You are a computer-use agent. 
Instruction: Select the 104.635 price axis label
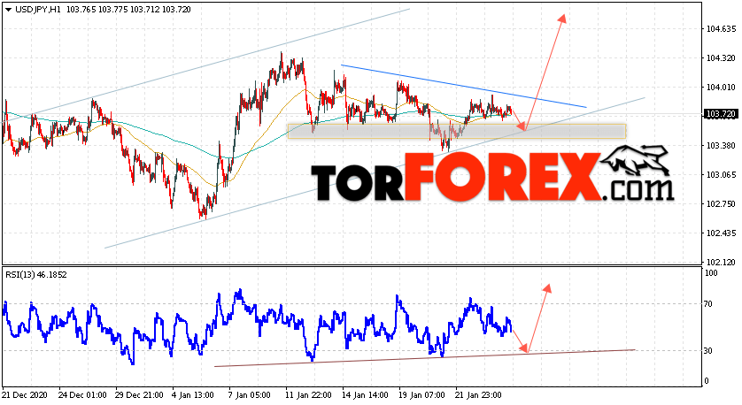720,29
